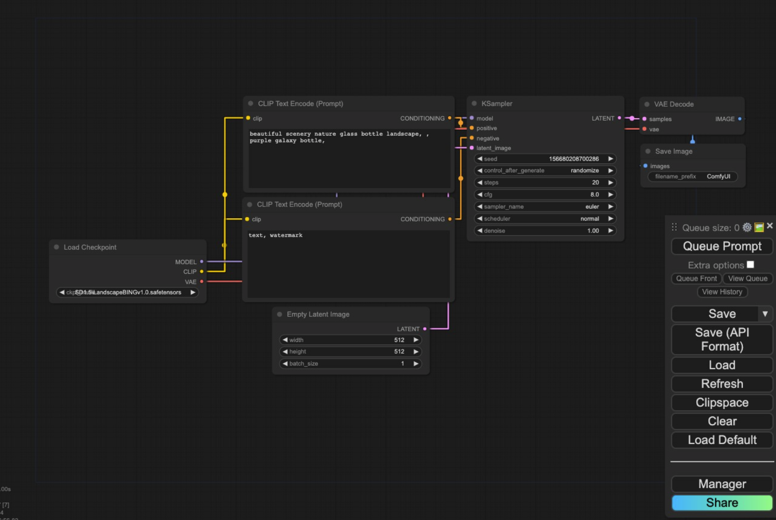Increase the seed value with the right arrow
Screen dimensions: 776x520
pos(611,159)
